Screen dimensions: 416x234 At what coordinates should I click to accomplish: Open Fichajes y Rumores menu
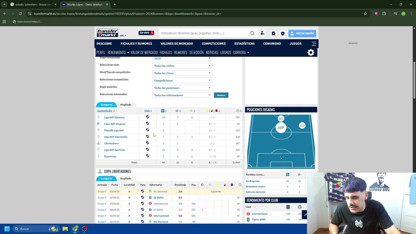click(x=136, y=44)
